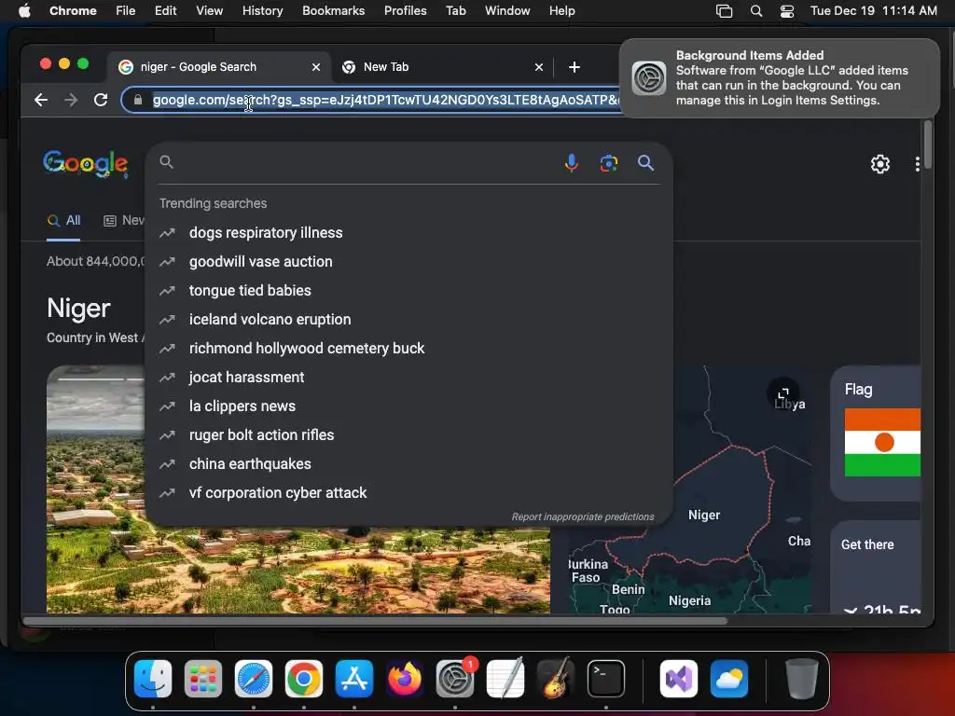Viewport: 955px width, 716px height.
Task: Launch GarageBand from the dock
Action: 556,679
